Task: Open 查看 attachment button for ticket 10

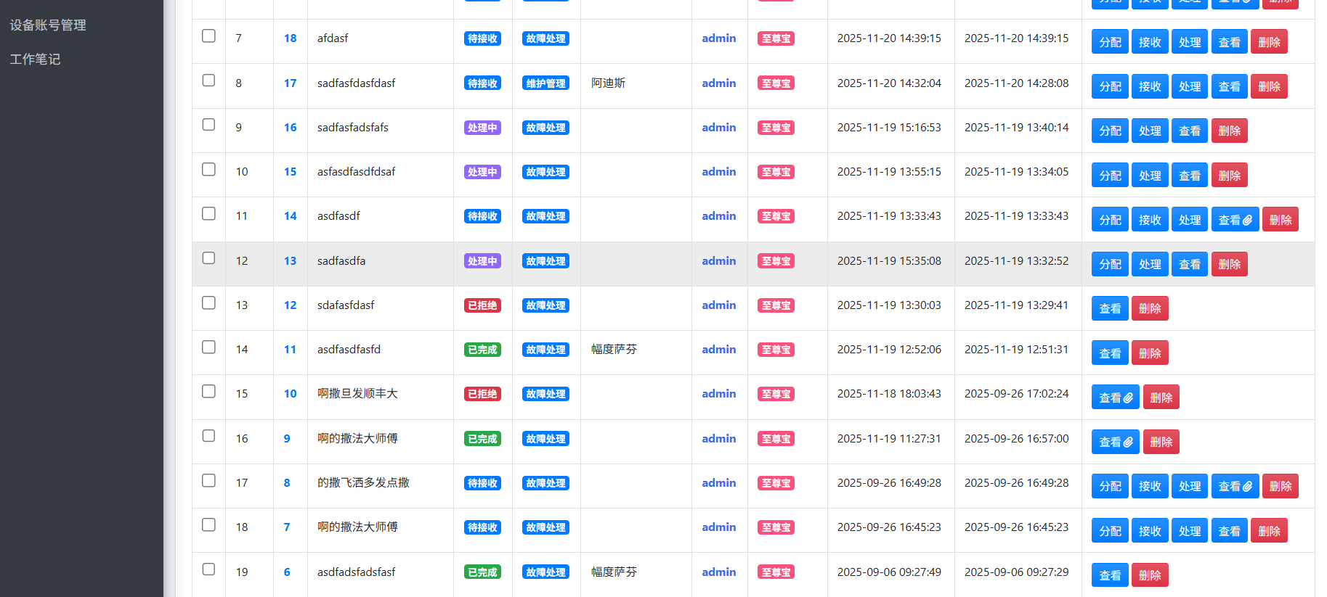Action: pos(1116,398)
